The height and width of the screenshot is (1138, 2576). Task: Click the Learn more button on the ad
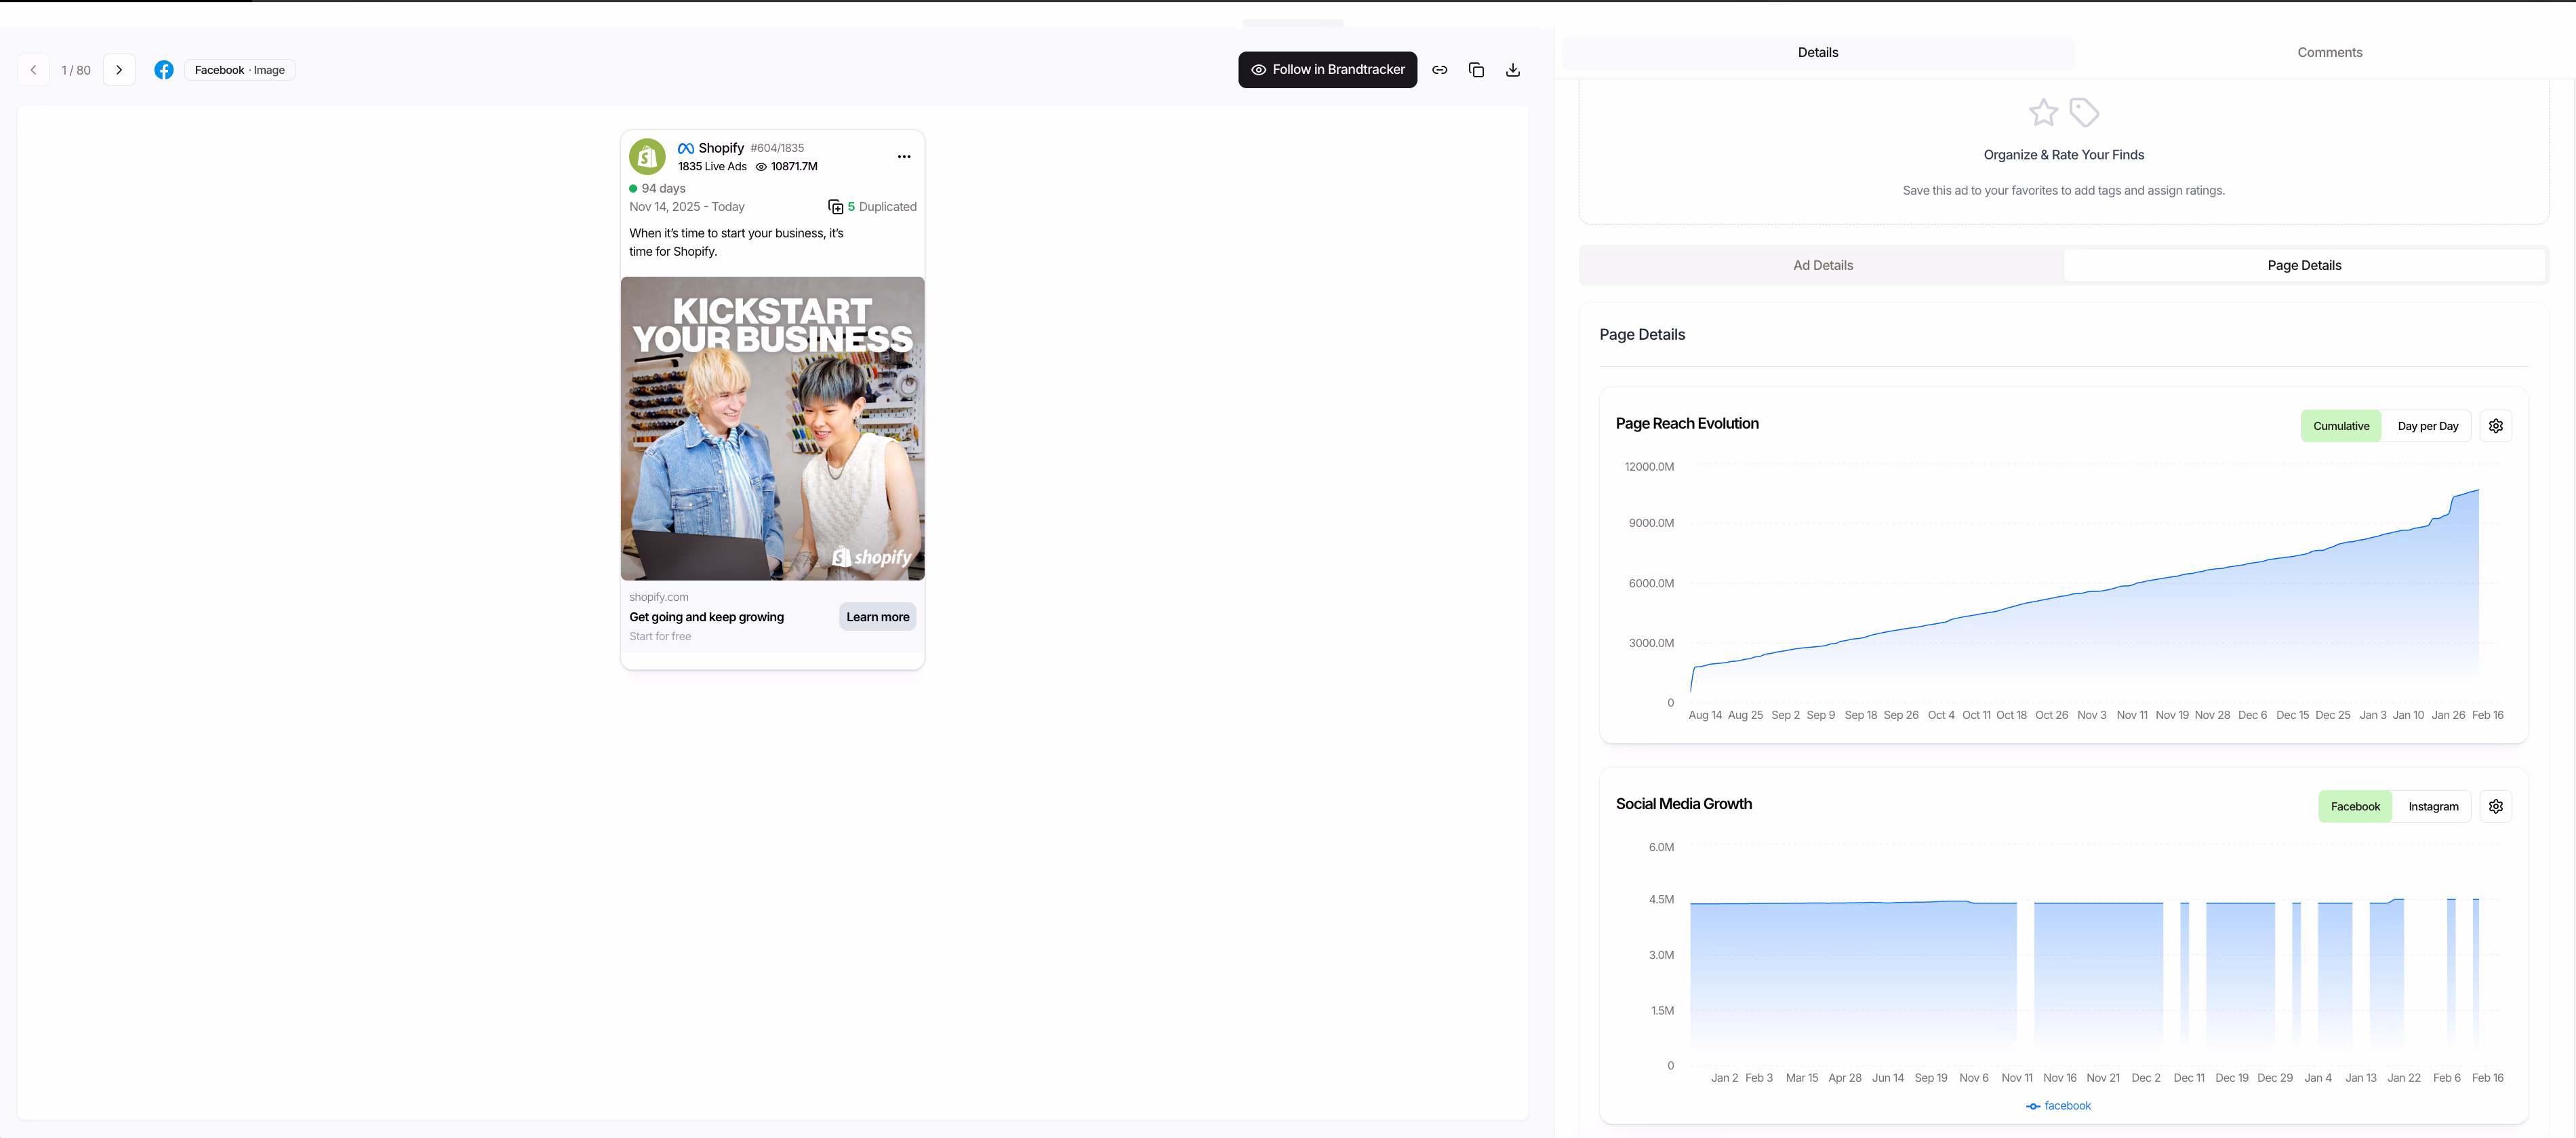[877, 617]
